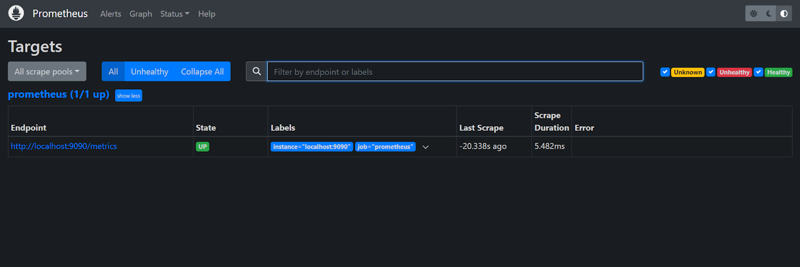Click the Targets page heading
Image resolution: width=800 pixels, height=267 pixels.
[35, 46]
